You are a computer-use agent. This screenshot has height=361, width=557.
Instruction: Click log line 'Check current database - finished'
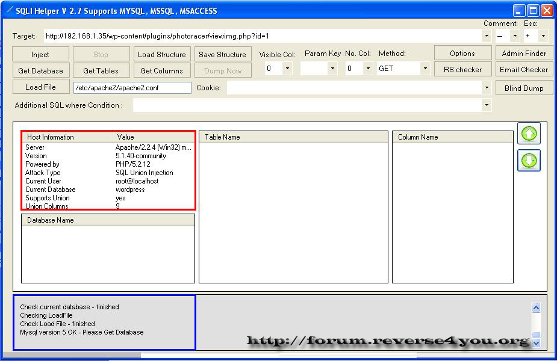pyautogui.click(x=69, y=307)
